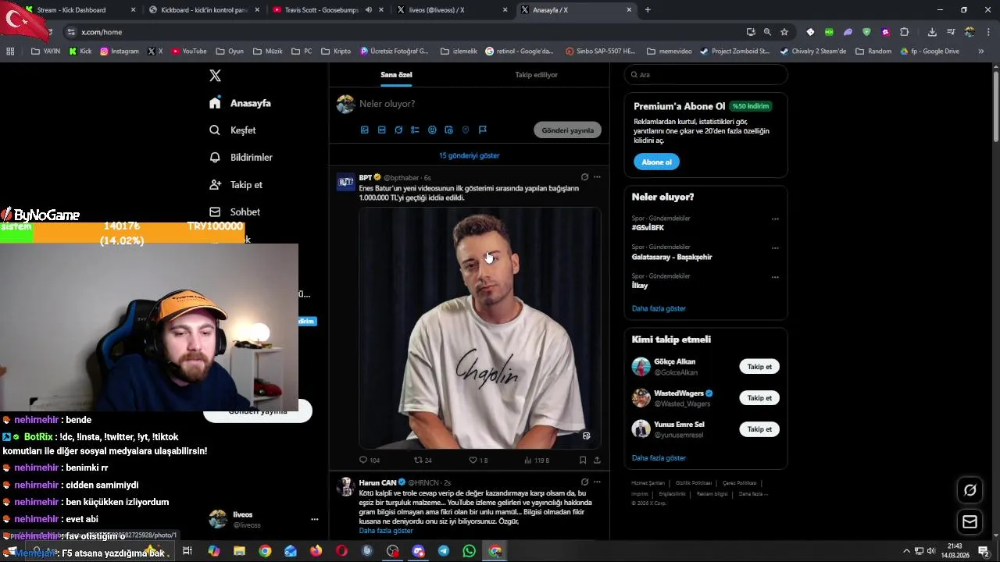Expand Harun CAN post with Daha fazla göster
The height and width of the screenshot is (562, 1000).
pyautogui.click(x=386, y=531)
